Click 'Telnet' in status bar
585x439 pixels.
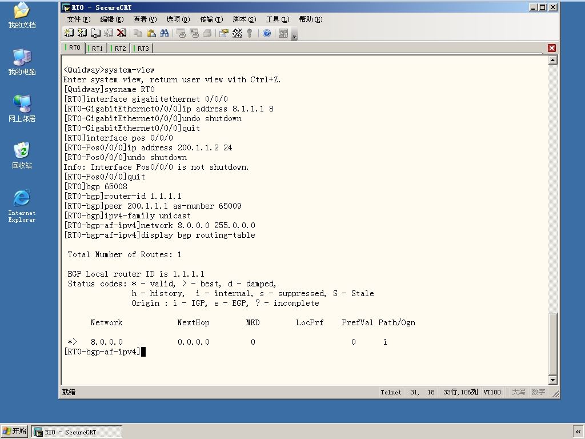[391, 392]
